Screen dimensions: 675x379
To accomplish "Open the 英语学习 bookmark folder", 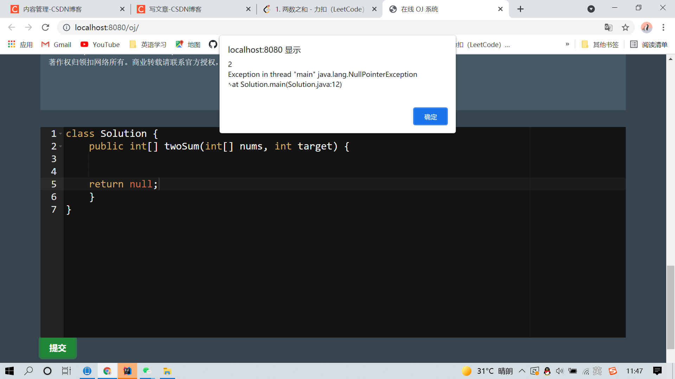I will [x=148, y=45].
